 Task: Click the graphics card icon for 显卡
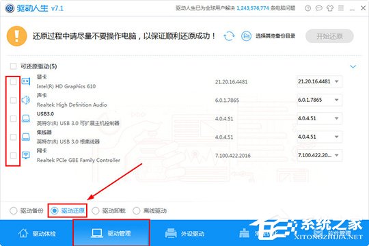(26, 81)
